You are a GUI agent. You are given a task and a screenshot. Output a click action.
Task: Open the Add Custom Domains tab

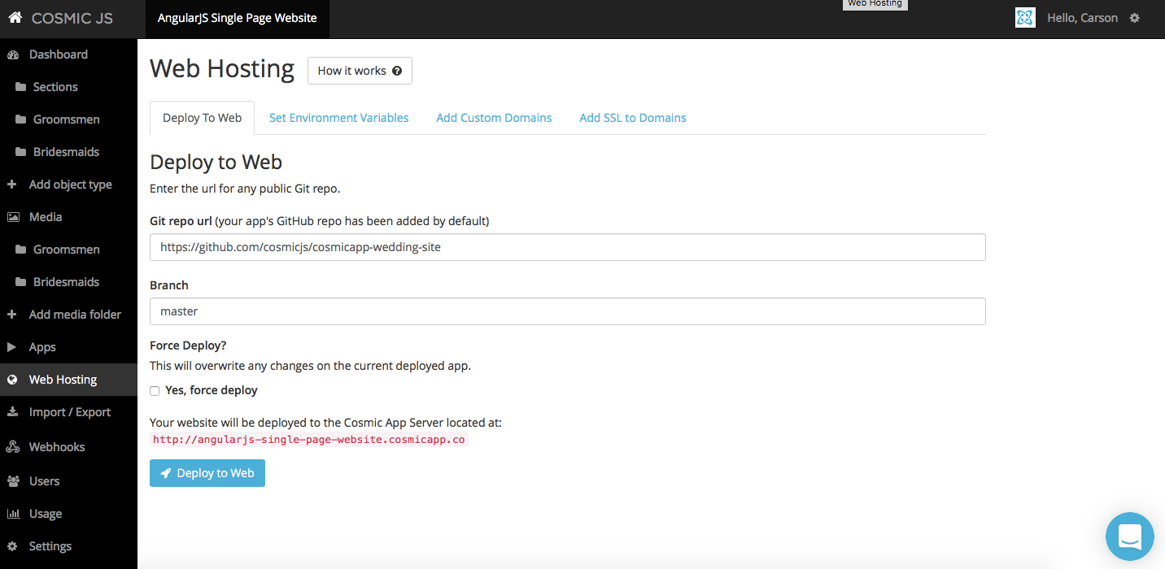pyautogui.click(x=494, y=118)
